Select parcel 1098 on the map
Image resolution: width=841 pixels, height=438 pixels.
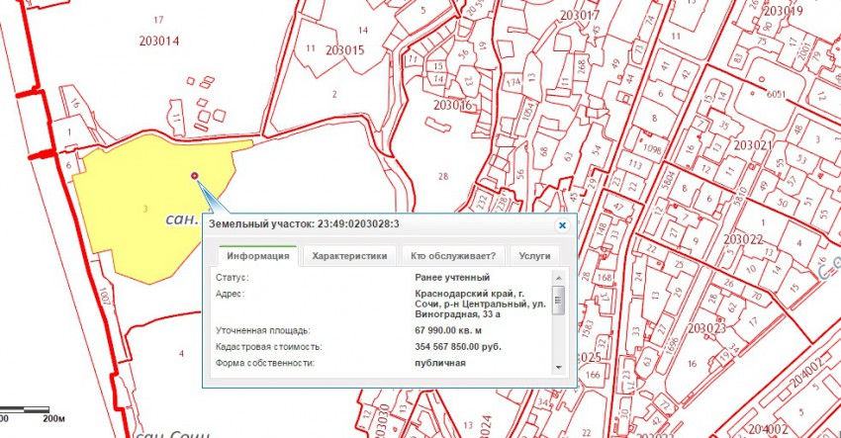[650, 148]
